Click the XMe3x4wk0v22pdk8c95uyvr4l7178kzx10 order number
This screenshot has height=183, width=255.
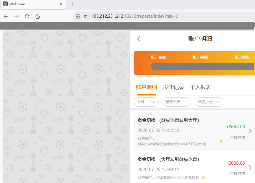(x=172, y=144)
